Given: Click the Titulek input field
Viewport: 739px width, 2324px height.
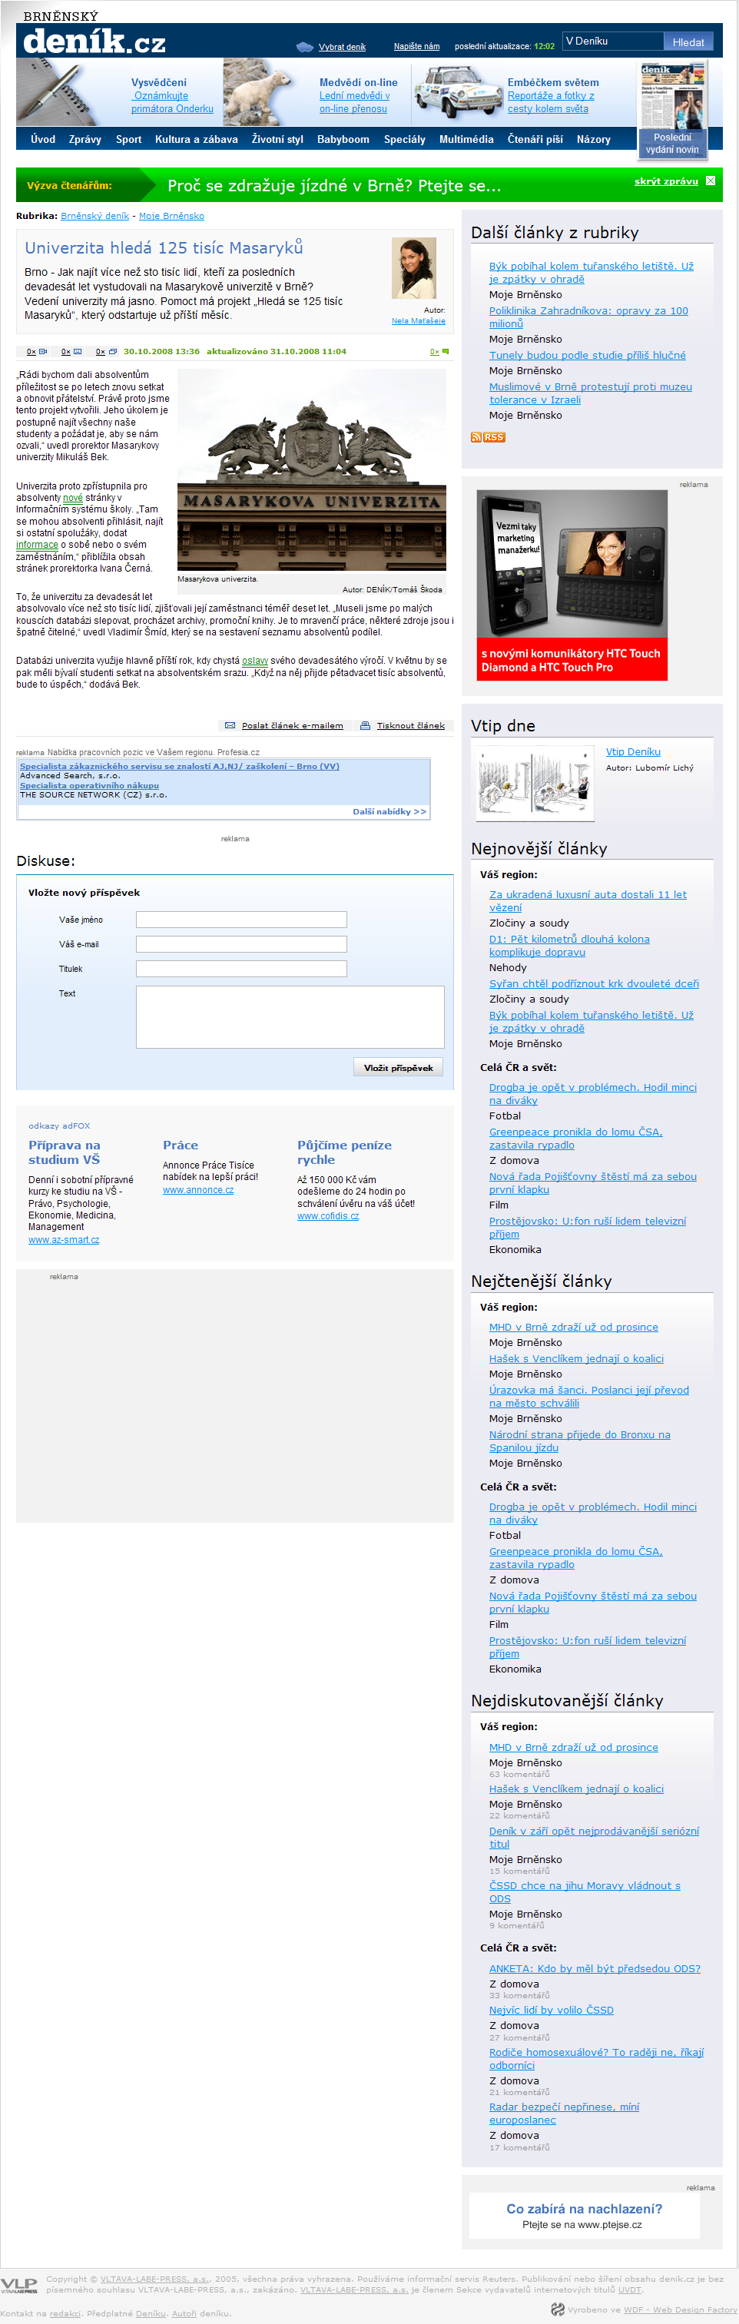Looking at the screenshot, I should tap(241, 968).
